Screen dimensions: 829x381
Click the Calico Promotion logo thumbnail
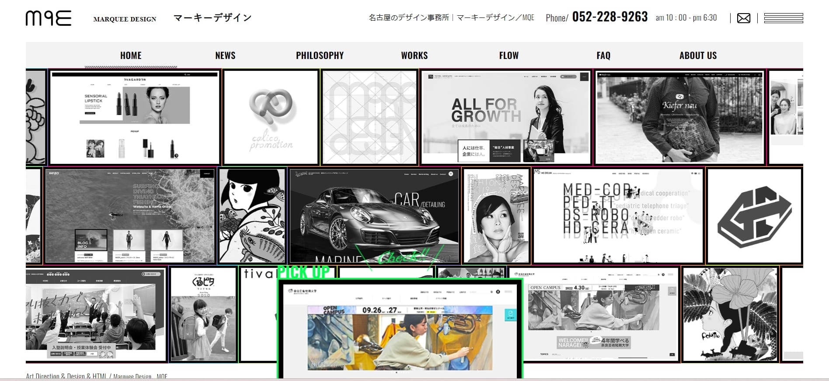tap(271, 117)
